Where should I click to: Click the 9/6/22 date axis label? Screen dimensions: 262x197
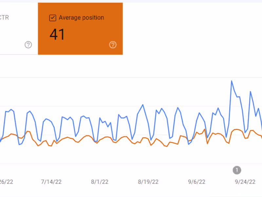pyautogui.click(x=197, y=182)
